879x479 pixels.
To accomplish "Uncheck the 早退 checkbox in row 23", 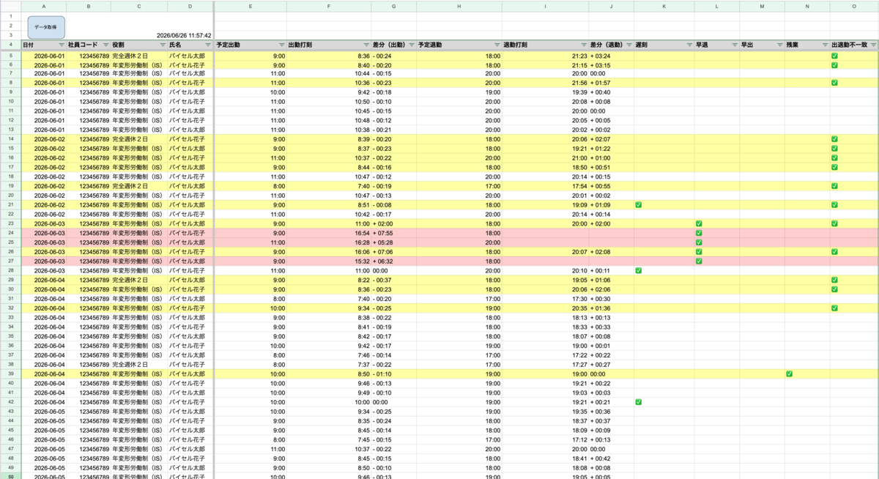I will [x=699, y=223].
